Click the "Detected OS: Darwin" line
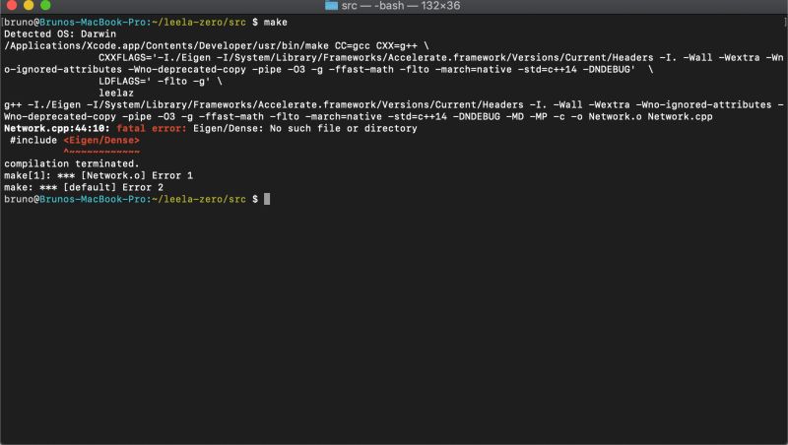This screenshot has width=788, height=445. (60, 33)
